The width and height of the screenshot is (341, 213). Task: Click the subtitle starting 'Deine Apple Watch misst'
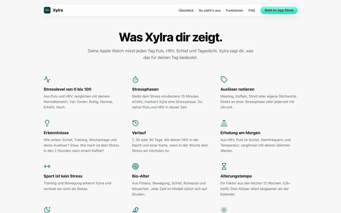[x=170, y=54]
